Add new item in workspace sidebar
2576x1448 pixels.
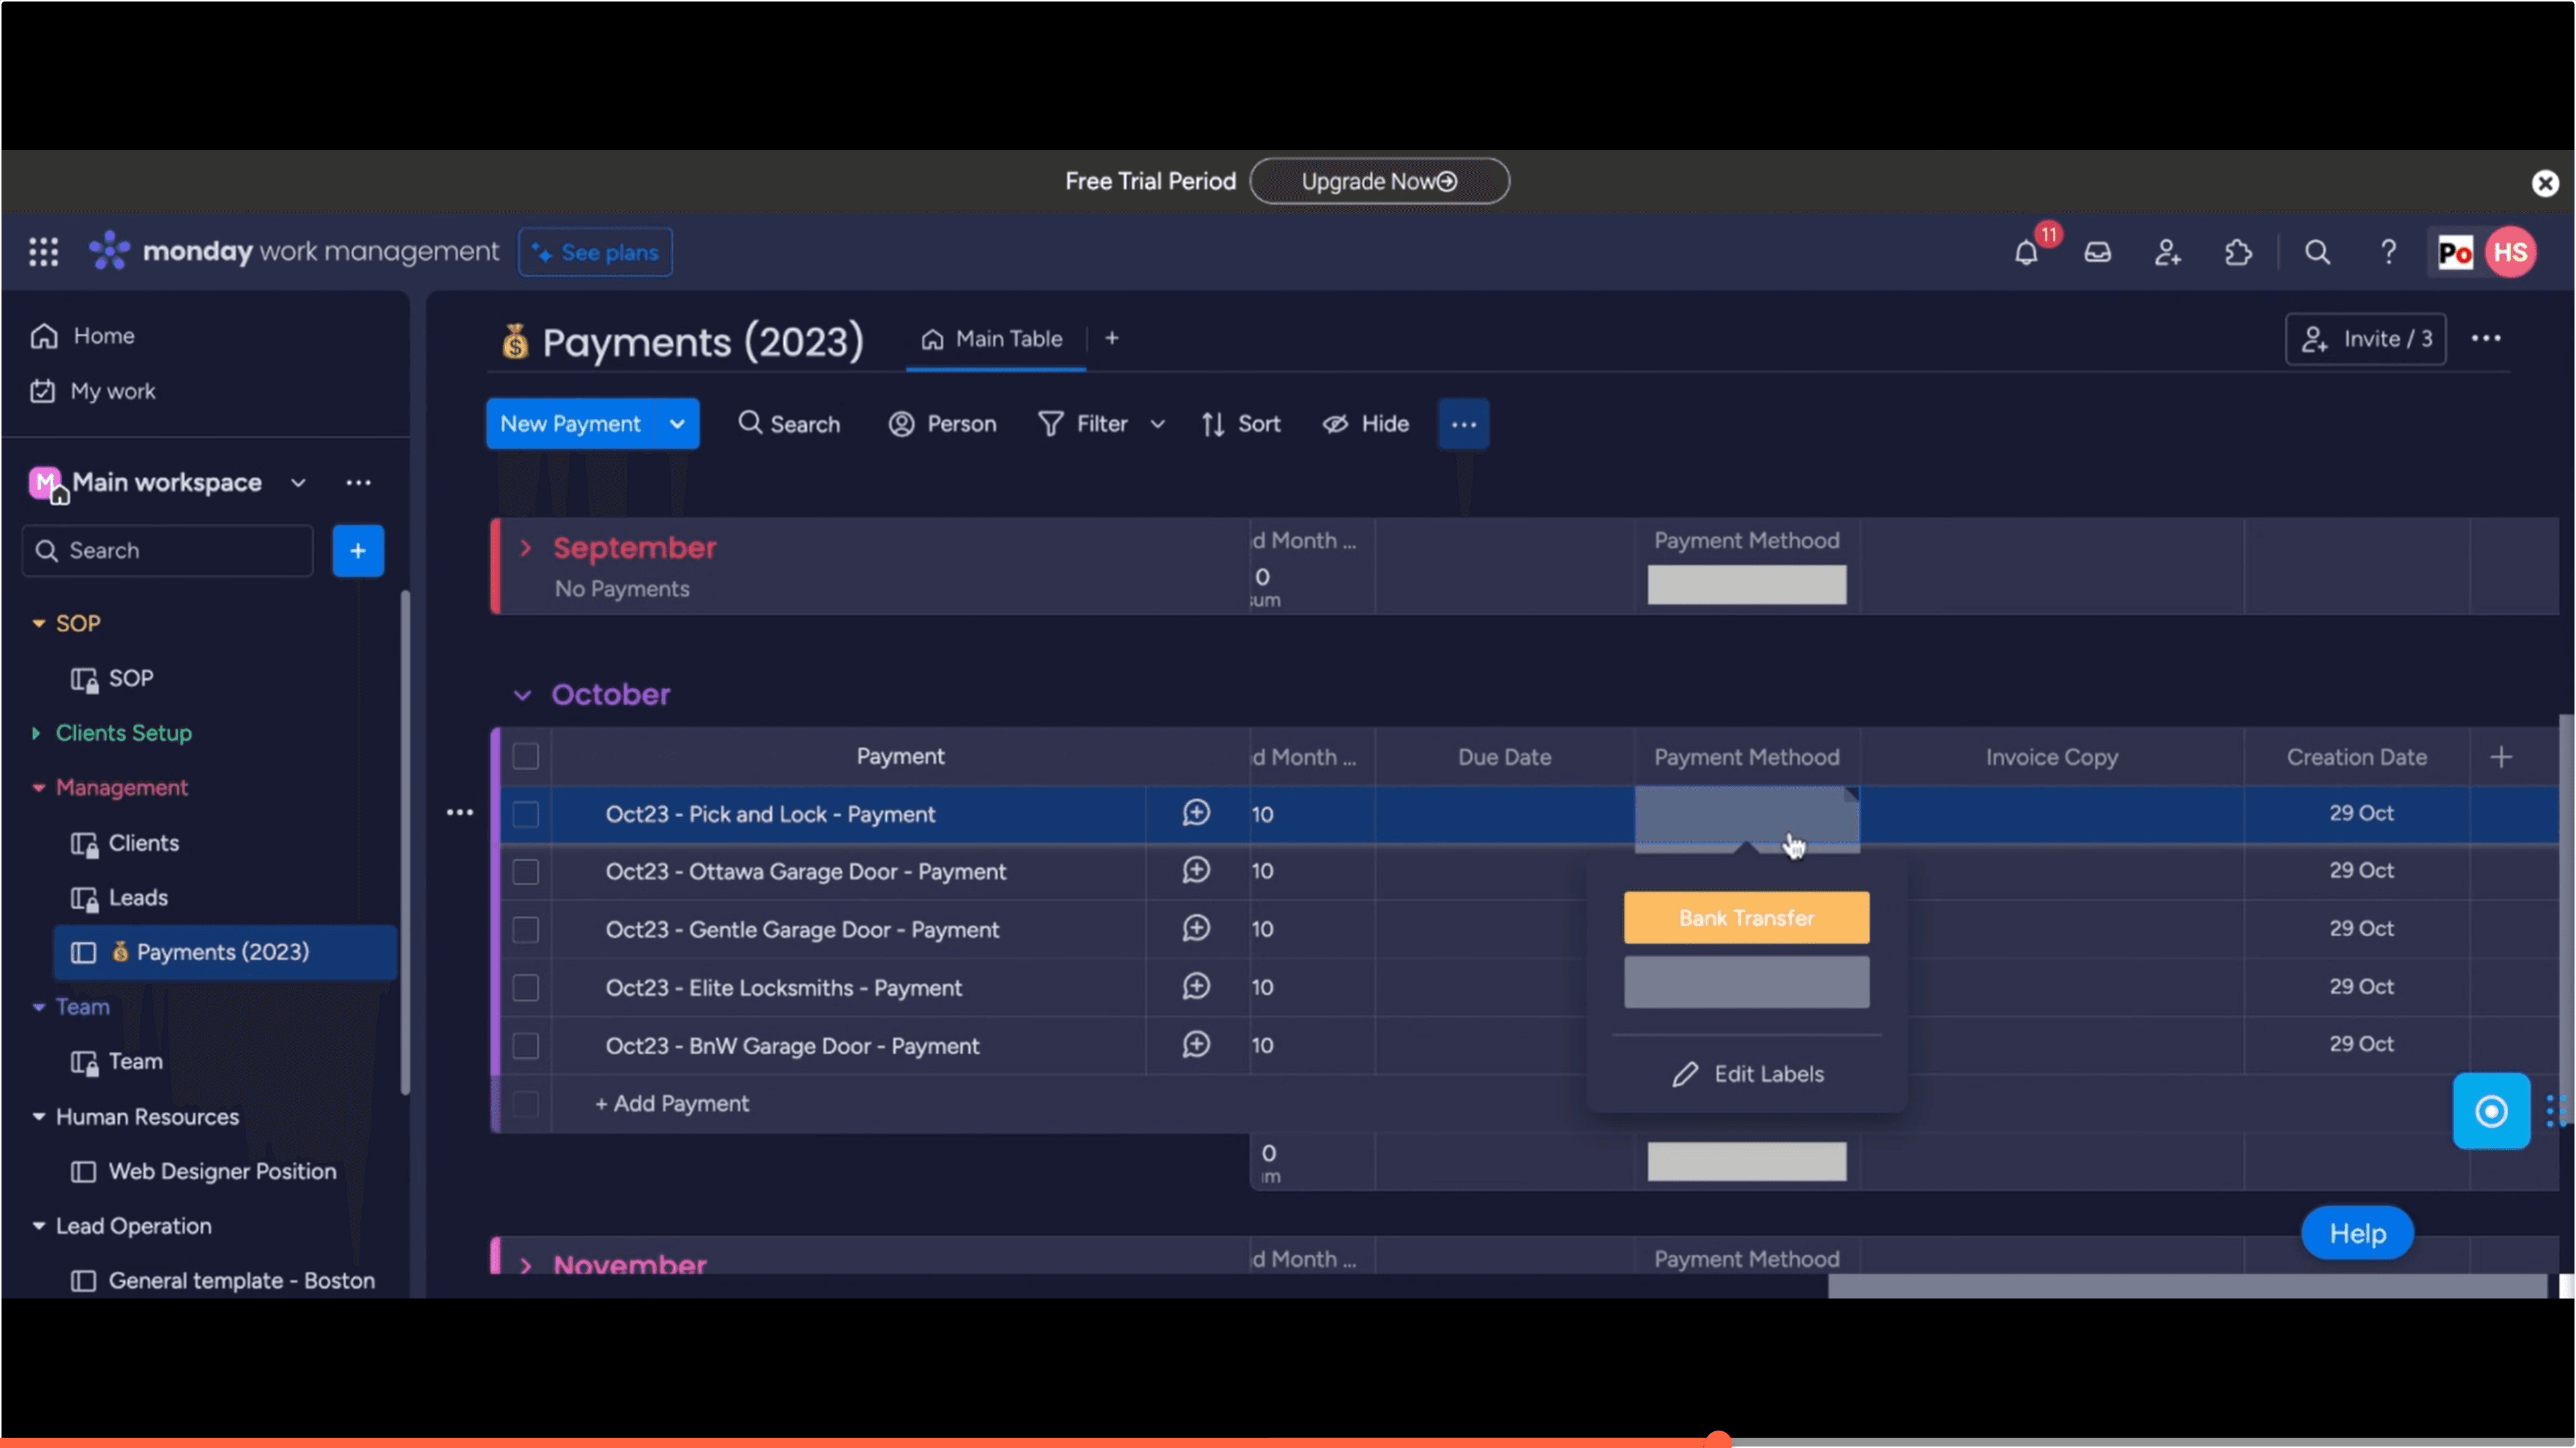point(358,550)
